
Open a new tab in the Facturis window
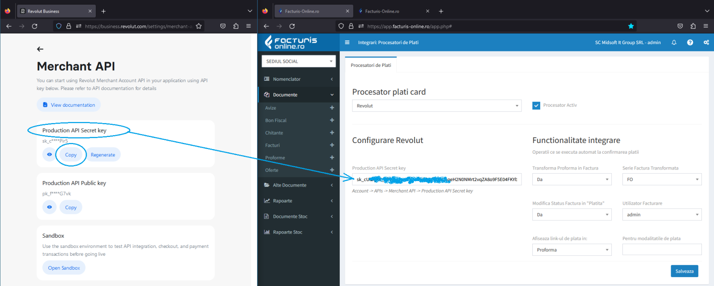(x=441, y=11)
